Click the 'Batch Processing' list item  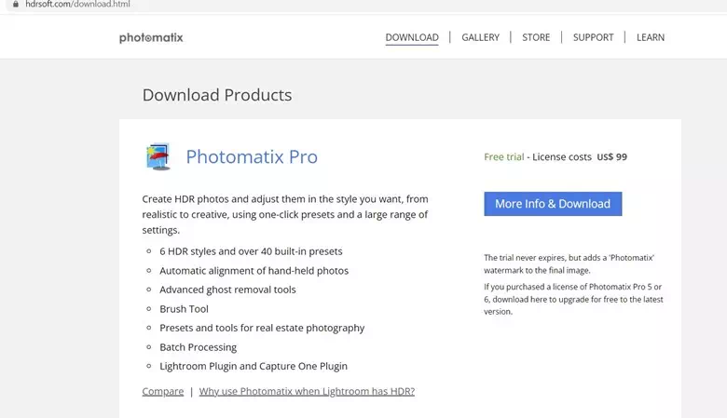pyautogui.click(x=198, y=347)
